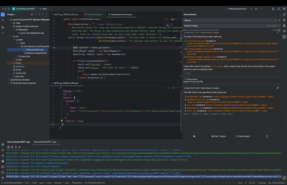The width and height of the screenshot is (287, 185).
Task: Expand the resources folder
Action: (16, 56)
